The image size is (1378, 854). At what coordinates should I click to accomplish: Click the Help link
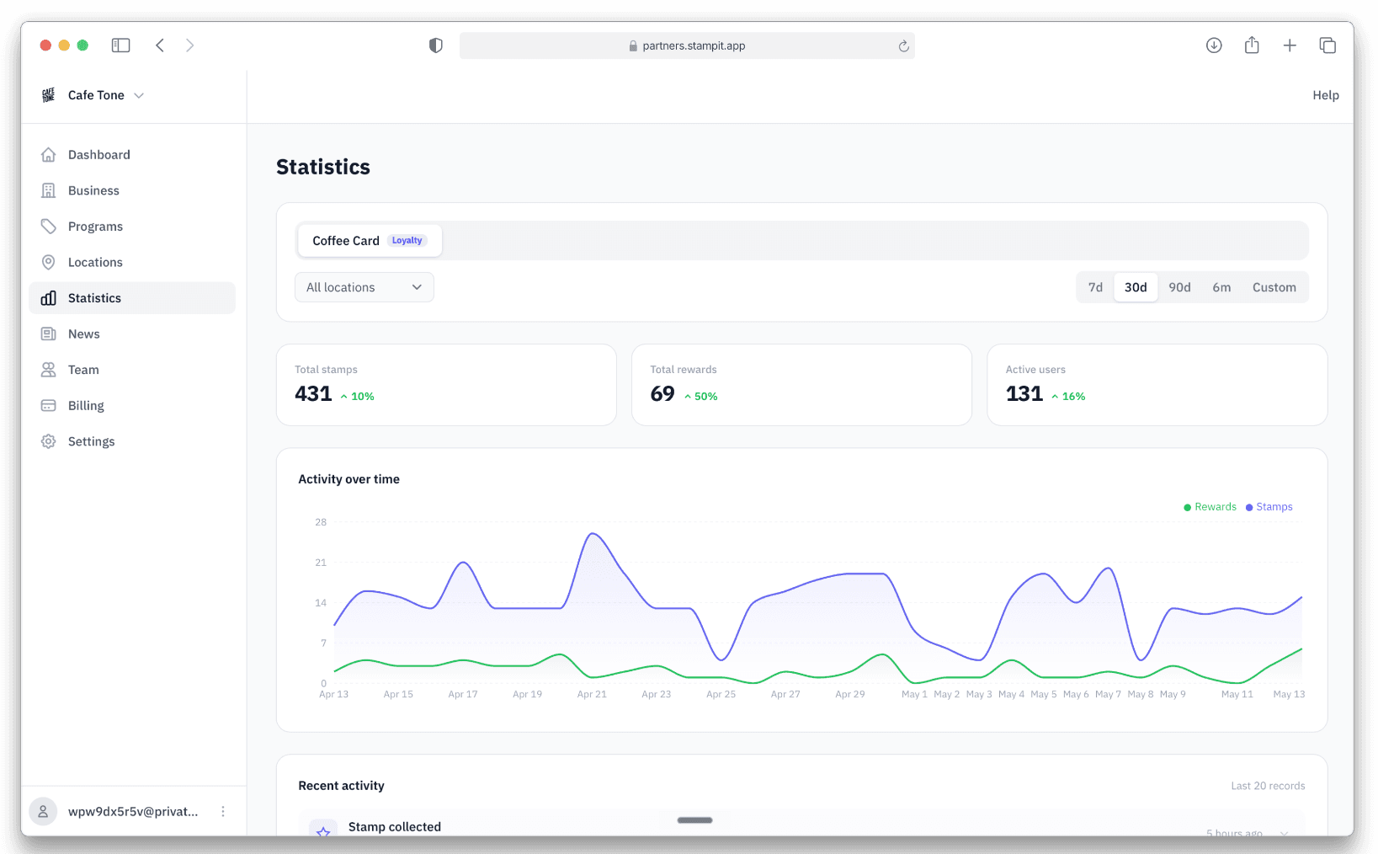1326,95
